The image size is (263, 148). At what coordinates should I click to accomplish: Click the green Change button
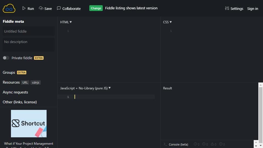tap(96, 8)
